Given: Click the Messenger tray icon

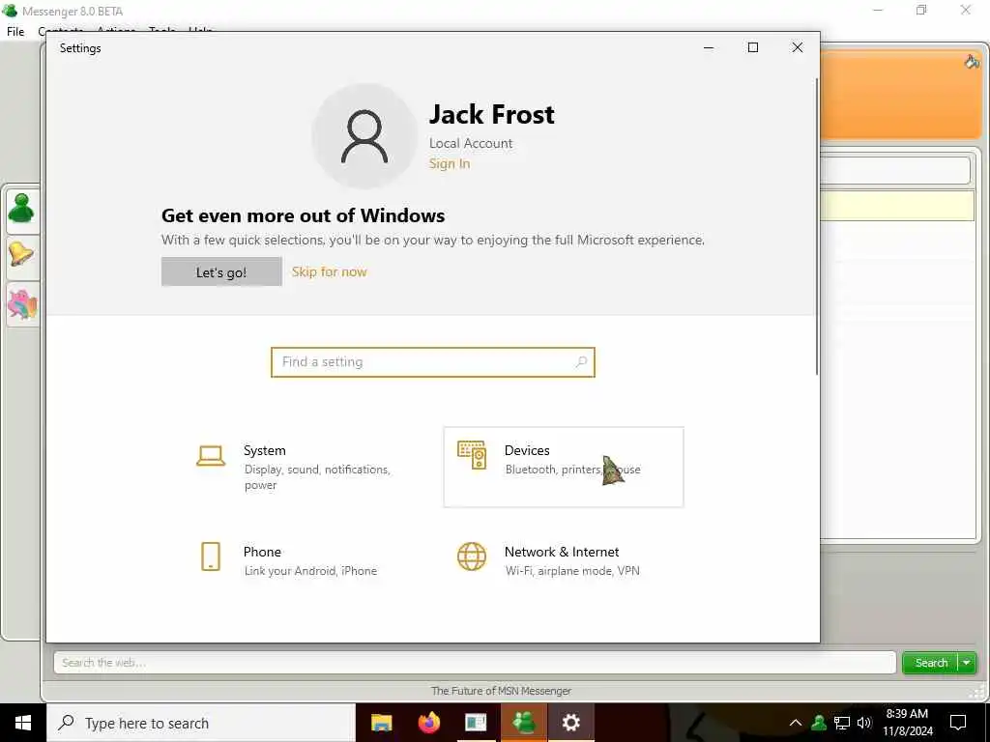Looking at the screenshot, I should (819, 723).
